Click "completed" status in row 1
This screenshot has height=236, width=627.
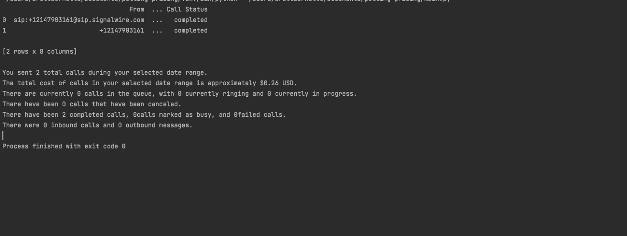pyautogui.click(x=190, y=31)
